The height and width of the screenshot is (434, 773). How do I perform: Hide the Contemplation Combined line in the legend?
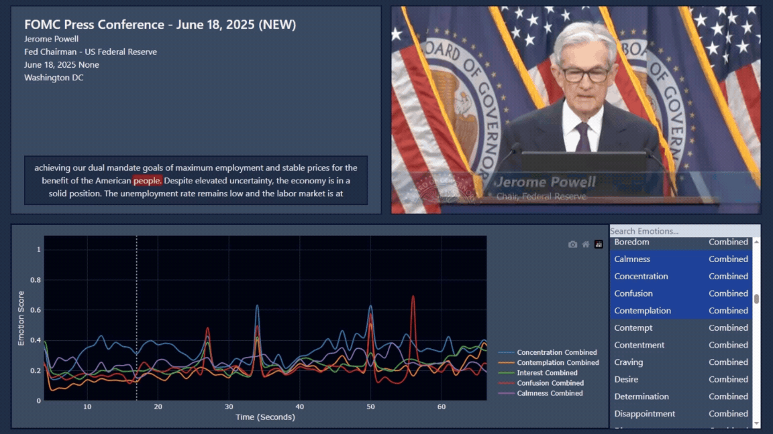tap(558, 362)
